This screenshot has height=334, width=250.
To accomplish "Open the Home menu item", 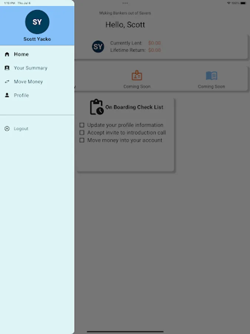I will click(37, 54).
